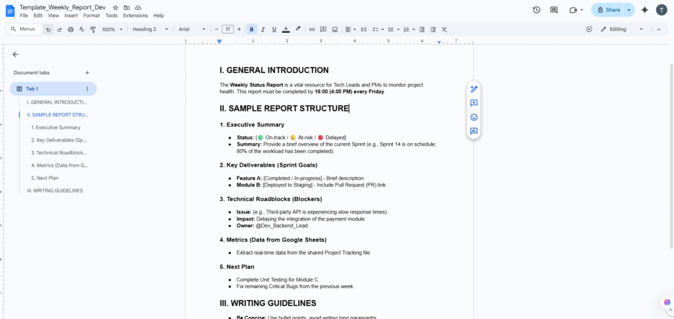Click the font size input field
The width and height of the screenshot is (674, 319).
228,30
